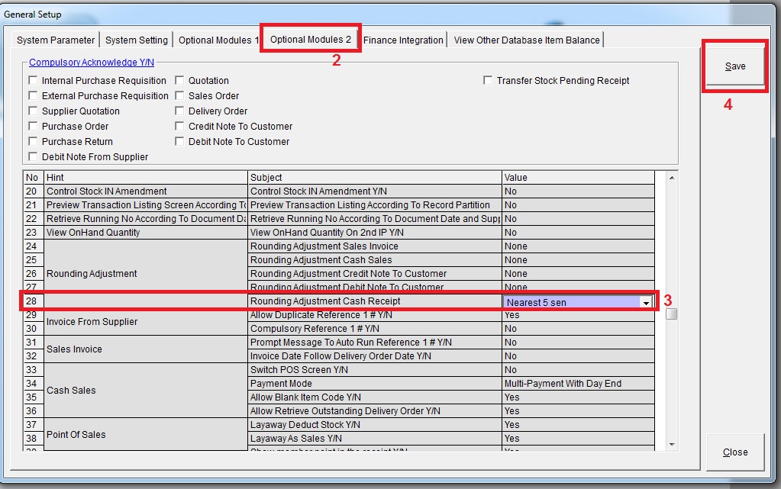The height and width of the screenshot is (489, 781).
Task: Enable the Credit Note To Customer checkbox
Action: [179, 127]
